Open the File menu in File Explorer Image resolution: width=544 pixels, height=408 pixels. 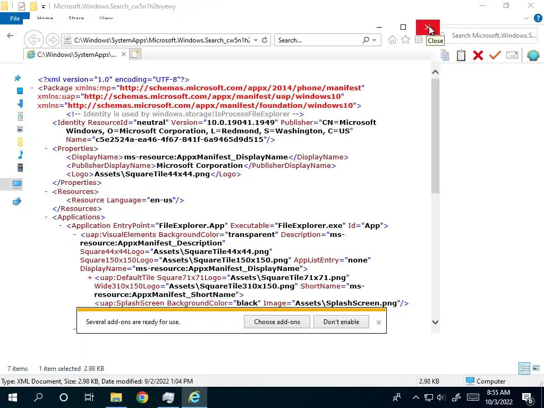15,19
